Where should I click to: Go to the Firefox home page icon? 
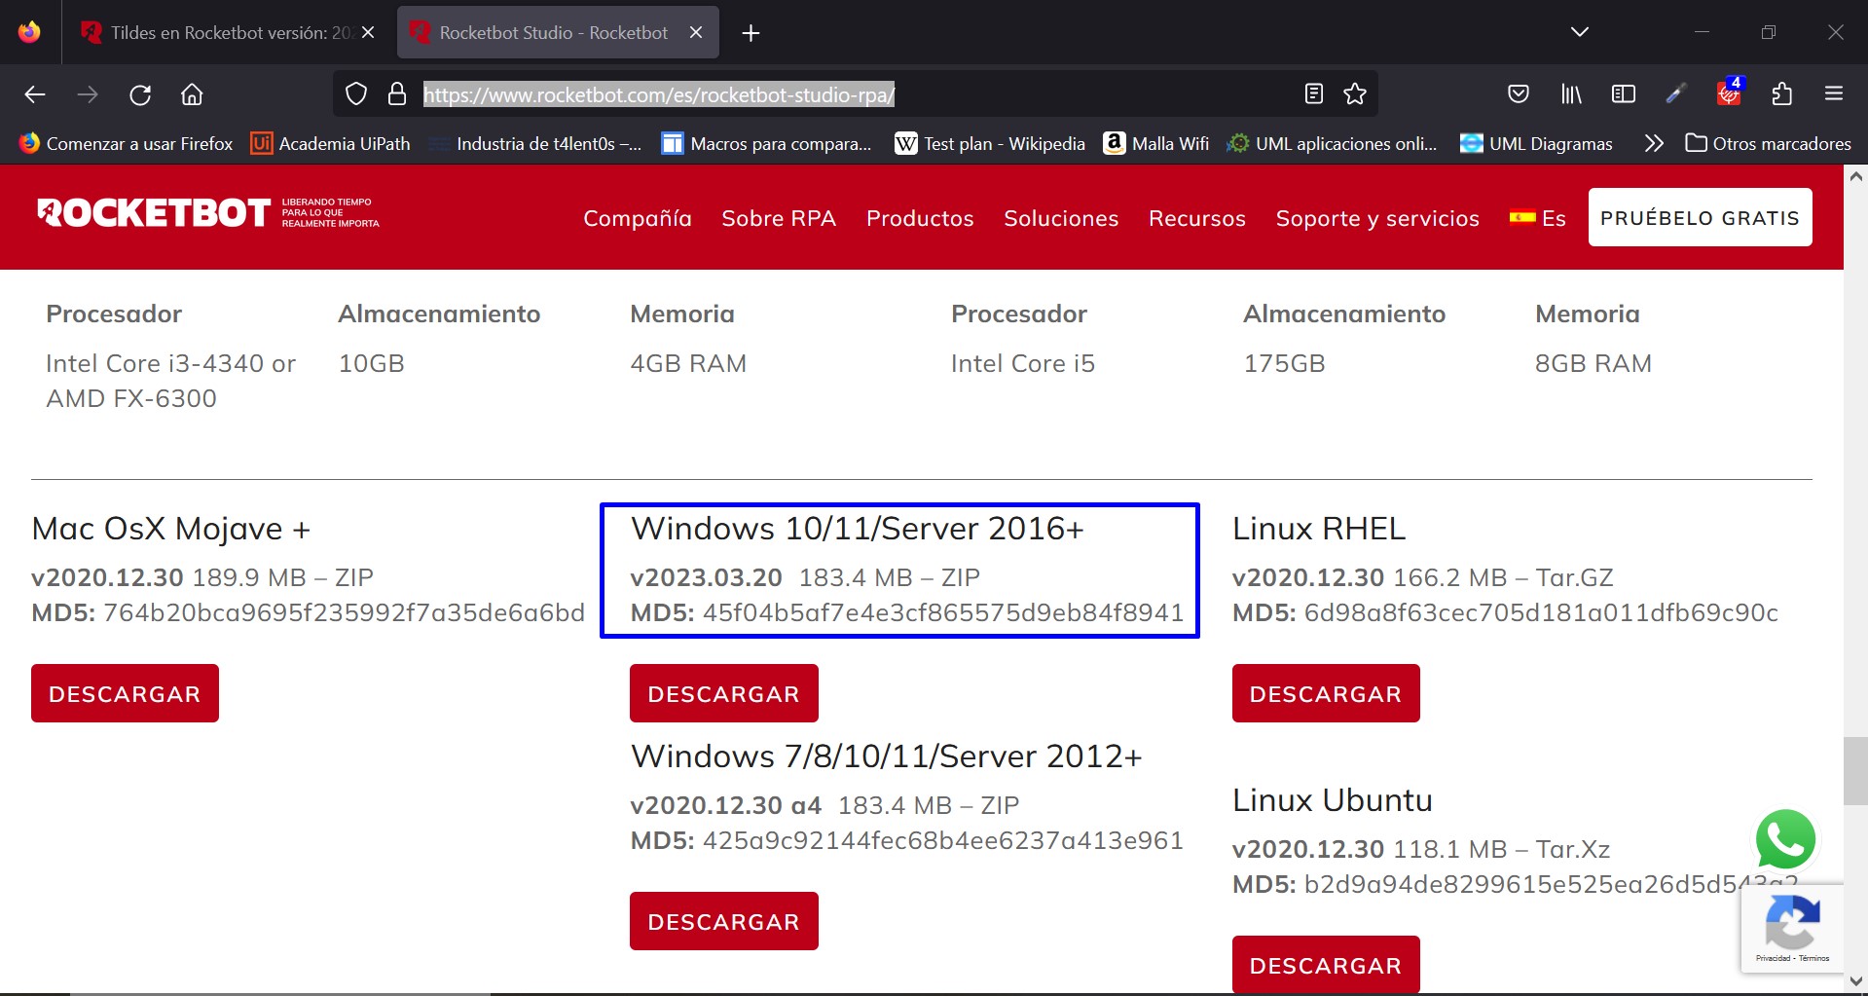click(192, 94)
